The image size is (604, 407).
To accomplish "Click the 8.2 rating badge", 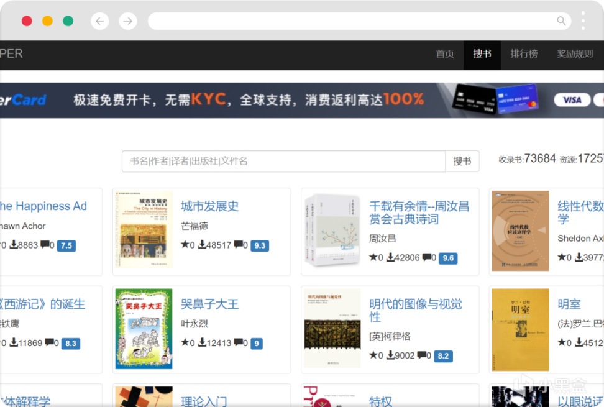I will [x=444, y=356].
